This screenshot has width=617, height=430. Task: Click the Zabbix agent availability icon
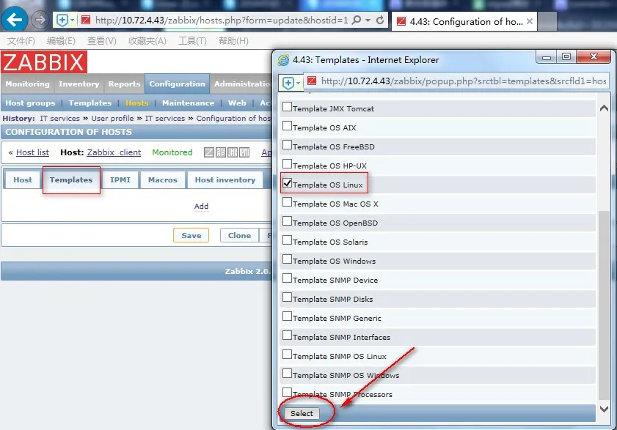click(209, 152)
